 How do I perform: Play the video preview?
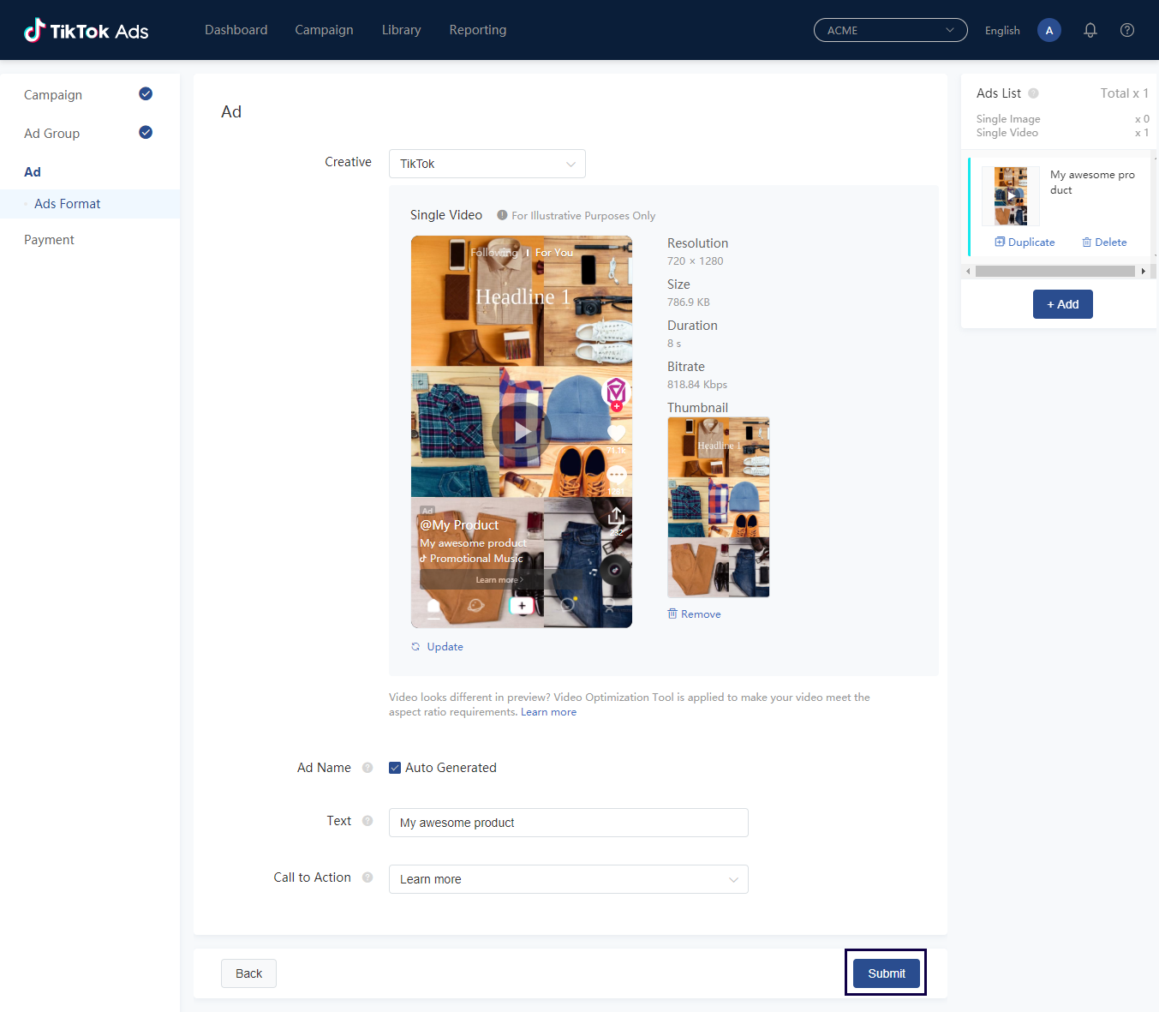click(521, 432)
